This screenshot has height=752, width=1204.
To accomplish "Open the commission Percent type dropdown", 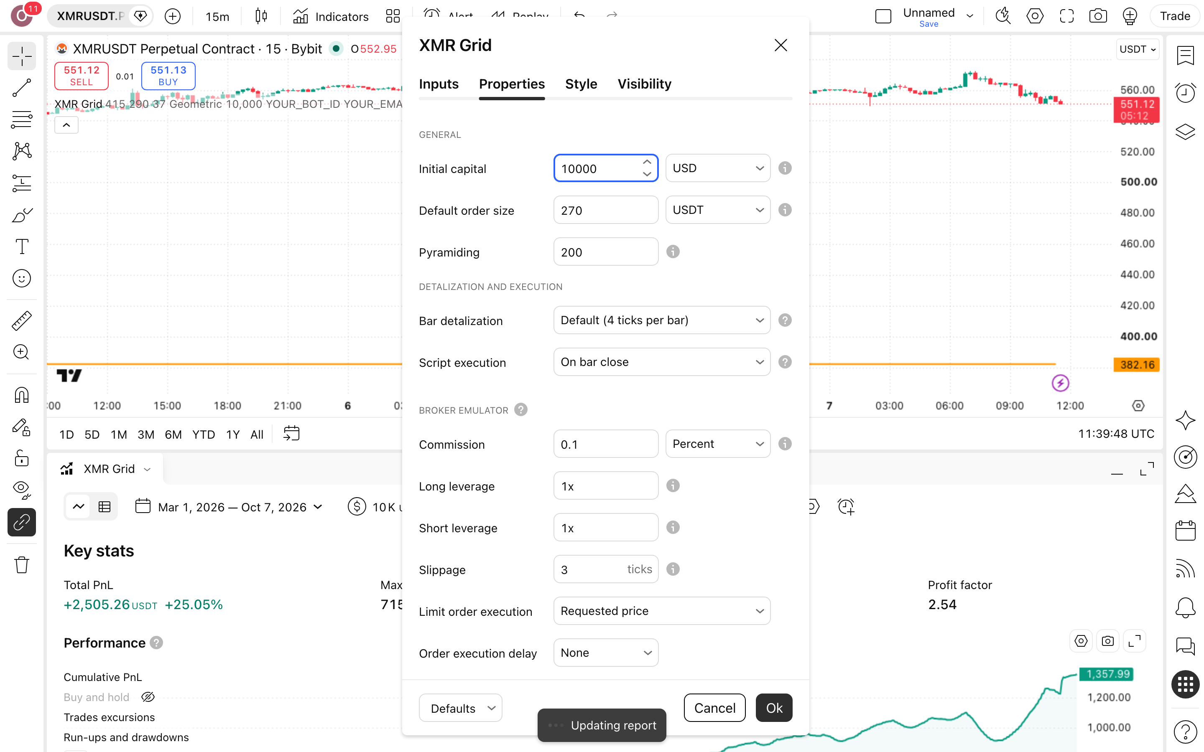I will click(718, 444).
